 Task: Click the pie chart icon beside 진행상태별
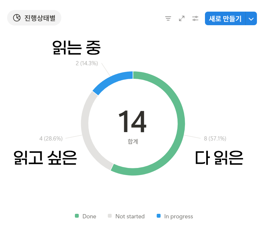coord(17,18)
